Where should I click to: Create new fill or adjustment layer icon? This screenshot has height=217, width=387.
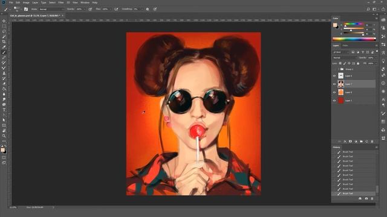(356, 142)
